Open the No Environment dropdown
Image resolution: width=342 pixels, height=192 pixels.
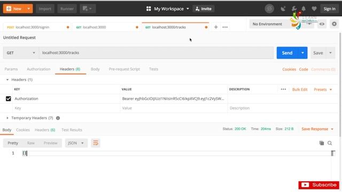tap(282, 24)
